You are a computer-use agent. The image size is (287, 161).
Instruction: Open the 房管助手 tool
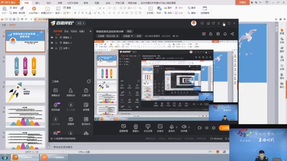click(x=71, y=92)
